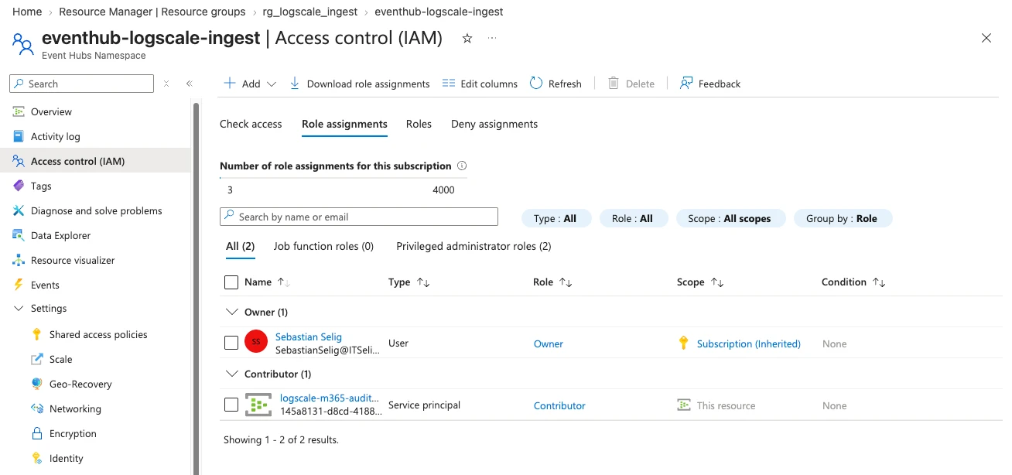Click the key icon beside Subscription (Inherited)

(683, 343)
